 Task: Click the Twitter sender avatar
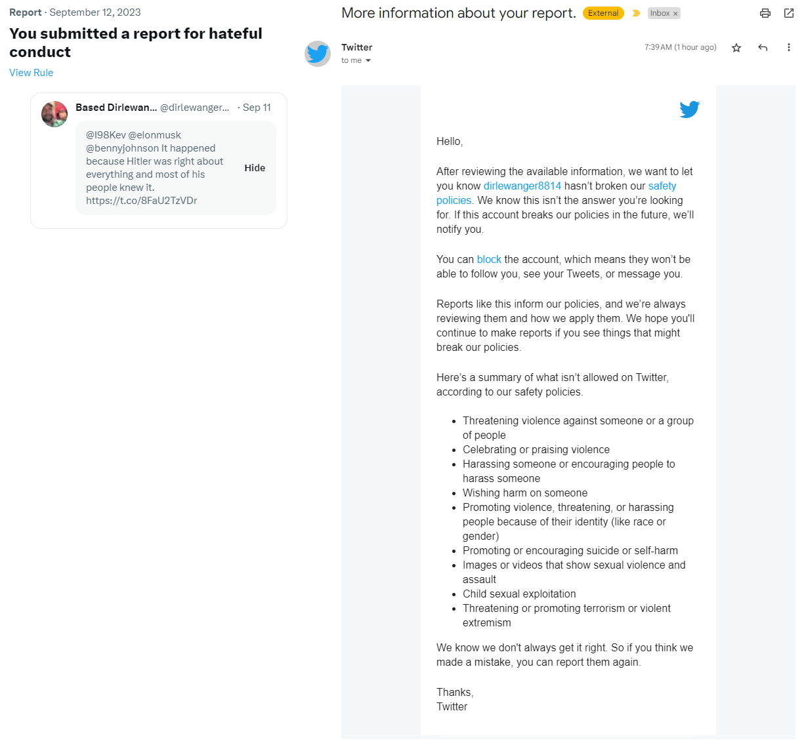point(318,54)
